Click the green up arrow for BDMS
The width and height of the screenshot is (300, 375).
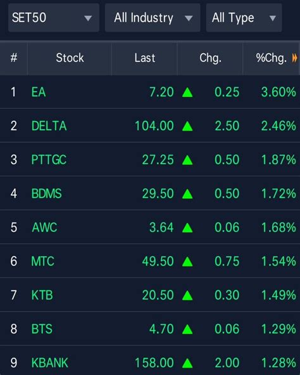coord(187,194)
